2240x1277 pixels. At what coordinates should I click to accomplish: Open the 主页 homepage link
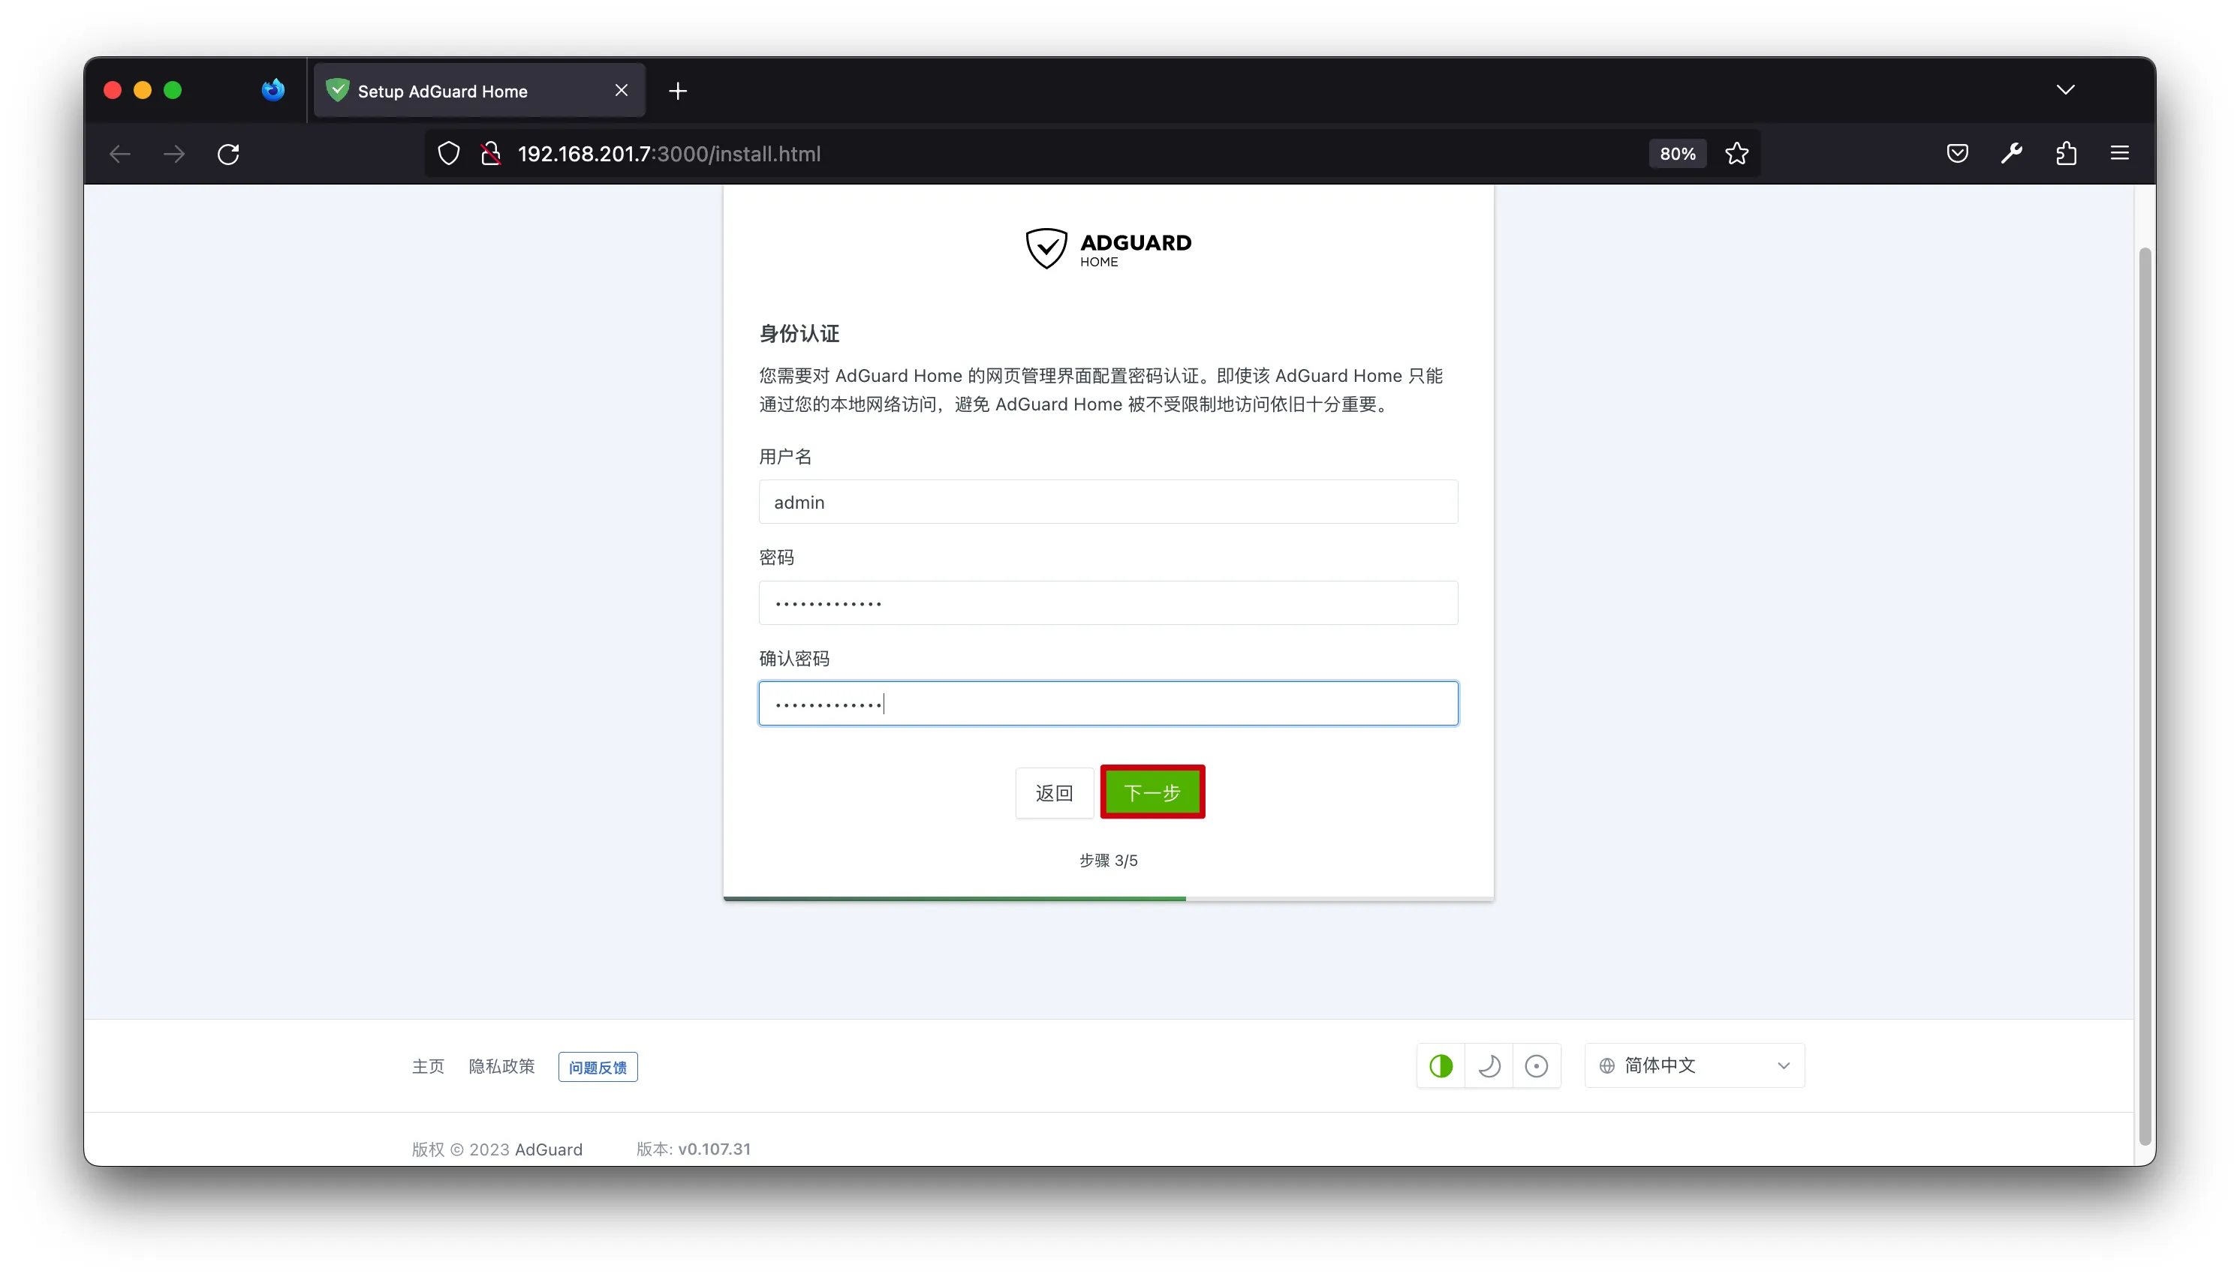tap(428, 1066)
